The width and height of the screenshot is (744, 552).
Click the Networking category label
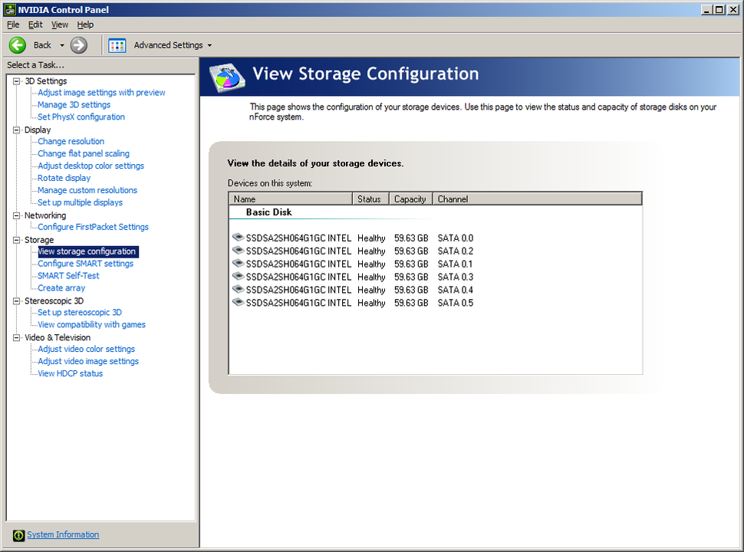coord(45,215)
